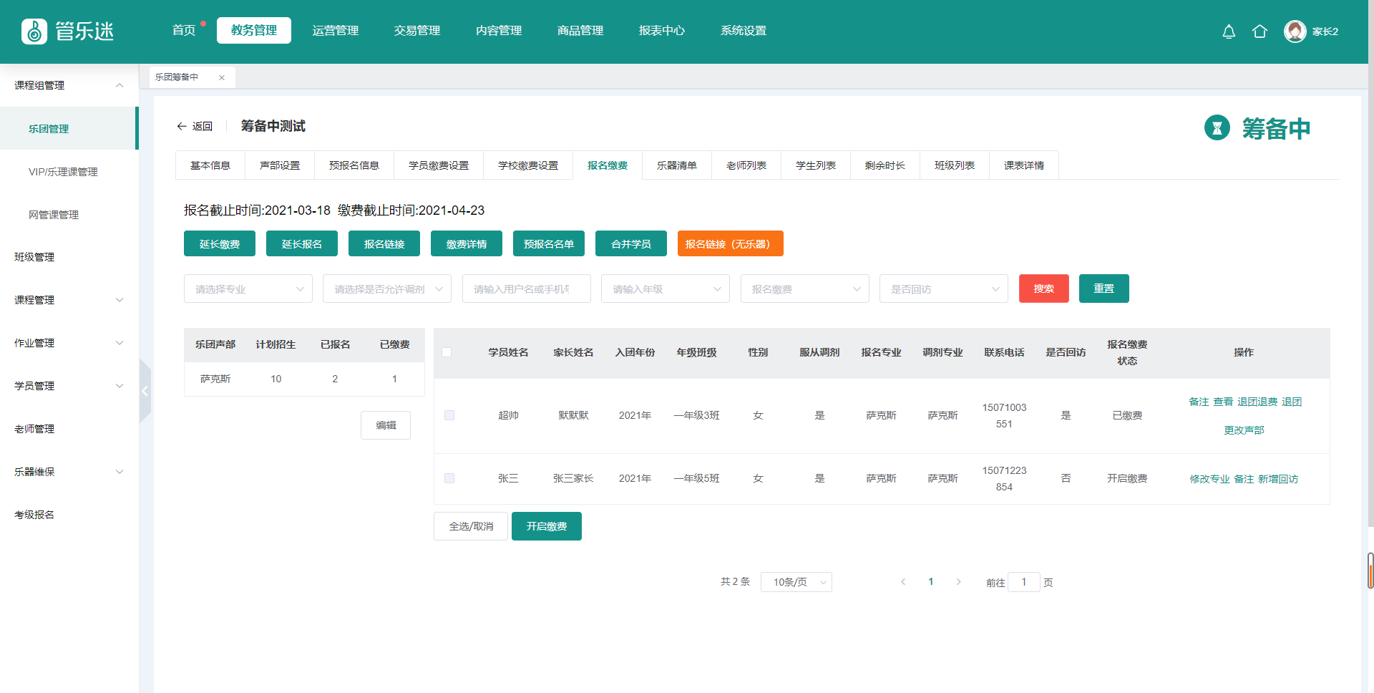Go to previous page arrow
The image size is (1374, 693).
[x=903, y=582]
